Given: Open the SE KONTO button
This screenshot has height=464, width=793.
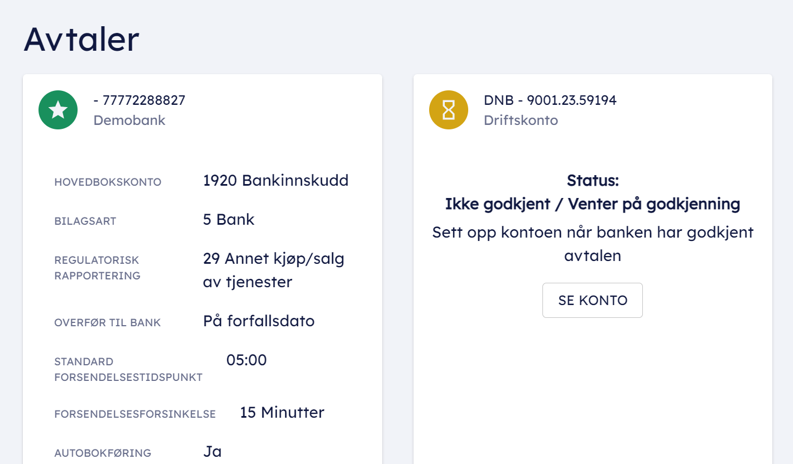Looking at the screenshot, I should coord(593,301).
